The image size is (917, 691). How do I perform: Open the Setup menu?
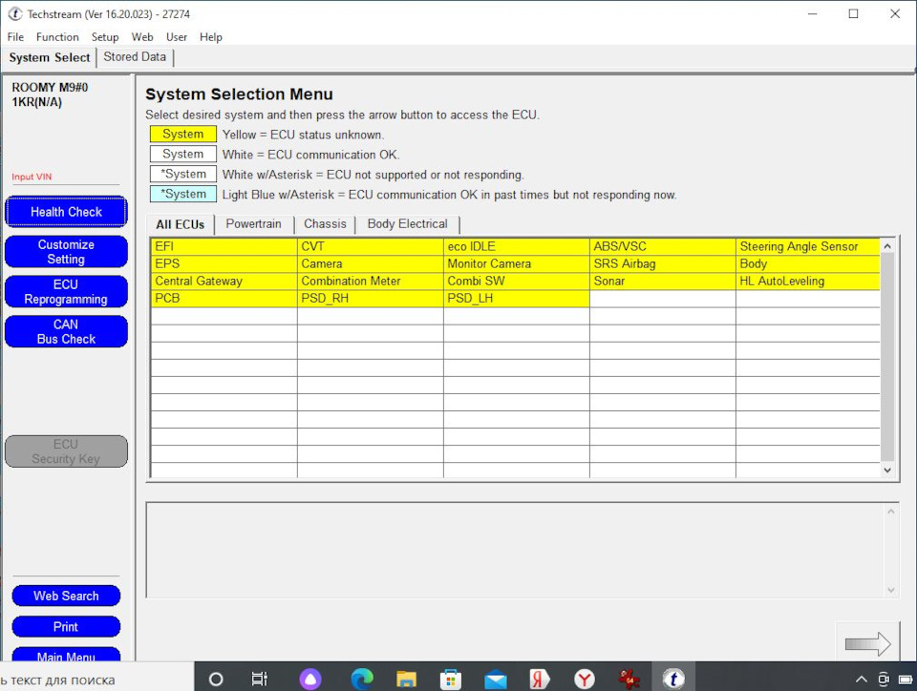(105, 37)
